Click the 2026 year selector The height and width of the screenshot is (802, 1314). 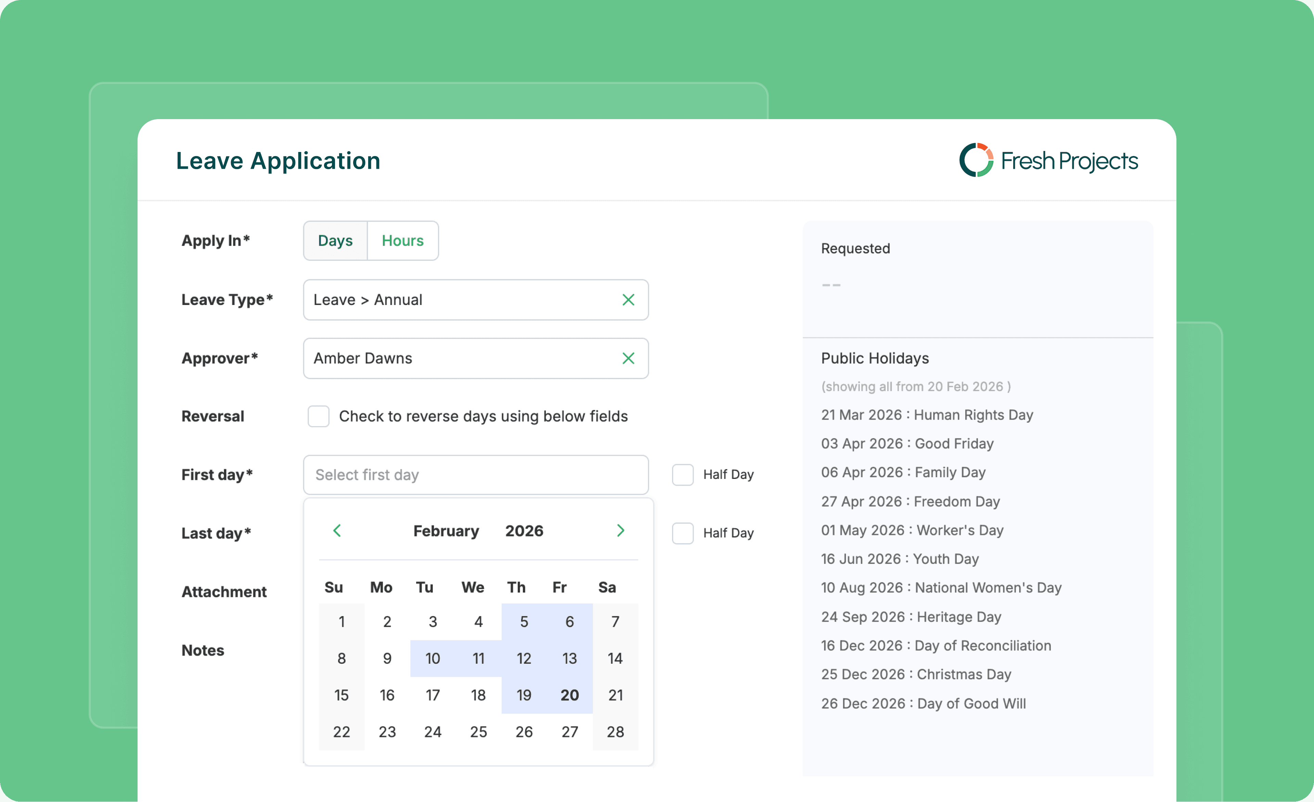coord(524,531)
